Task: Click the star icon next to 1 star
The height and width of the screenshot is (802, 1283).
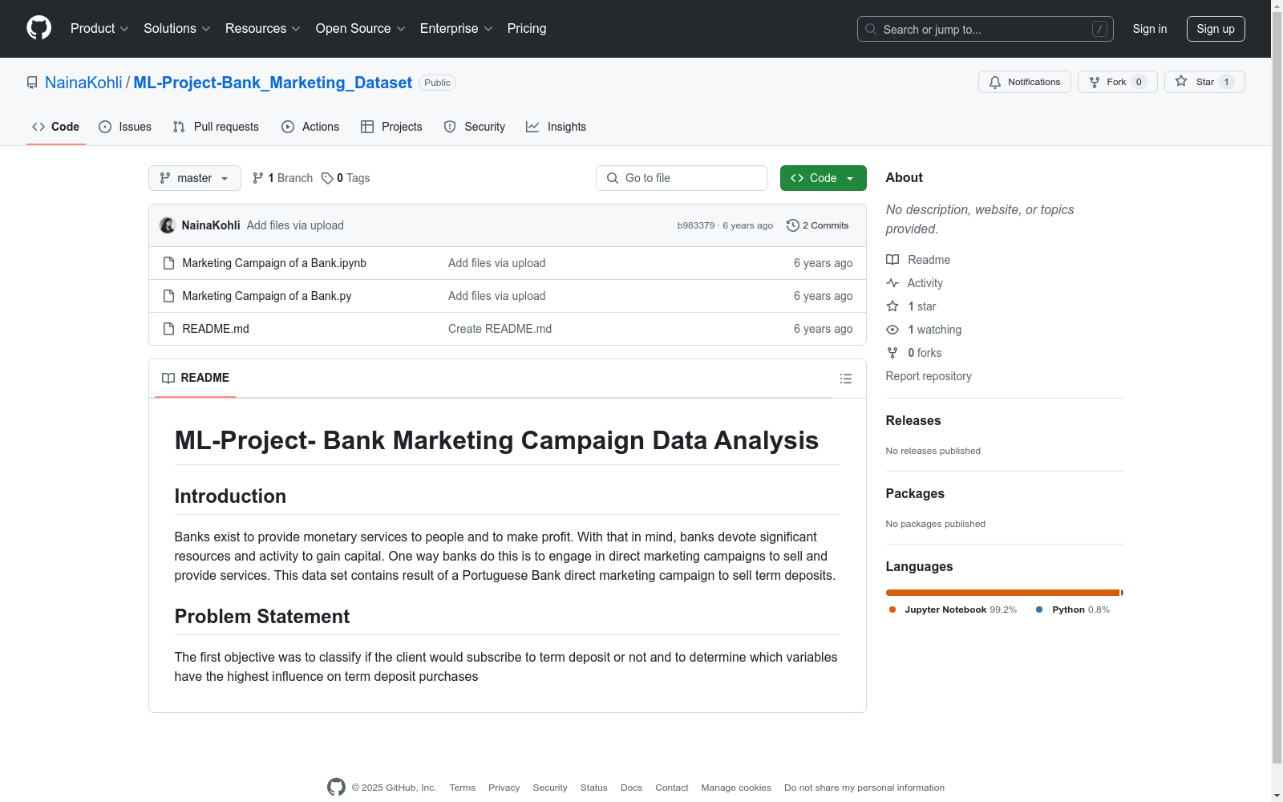Action: pyautogui.click(x=892, y=306)
